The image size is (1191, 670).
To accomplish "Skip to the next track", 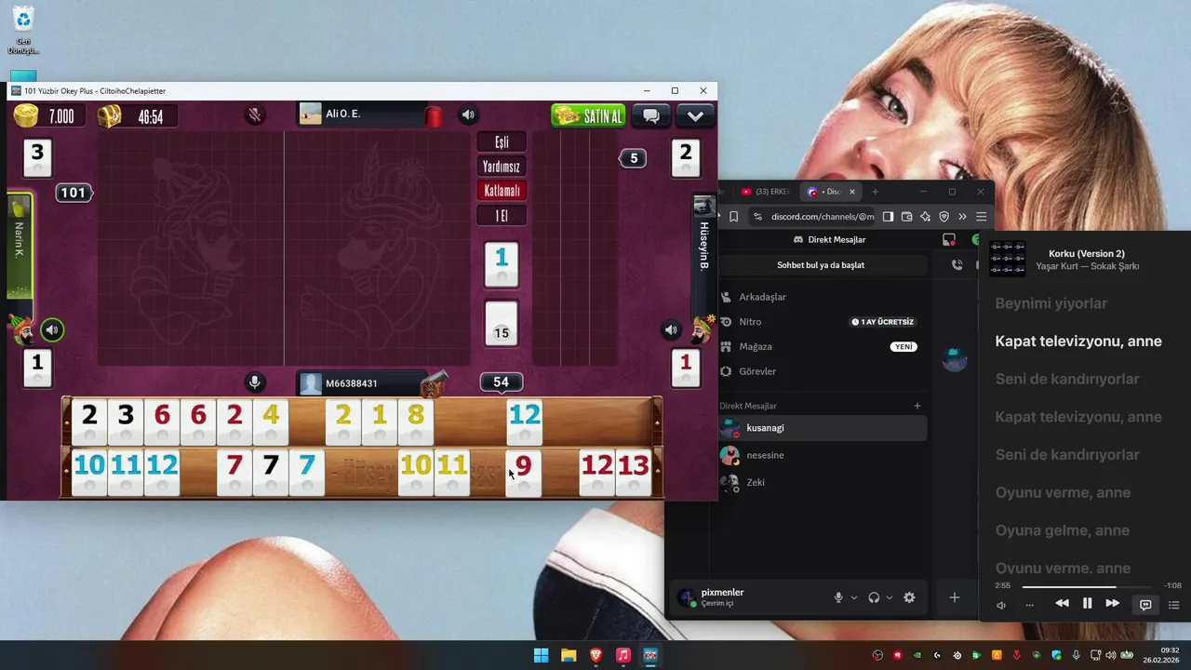I will pyautogui.click(x=1112, y=604).
